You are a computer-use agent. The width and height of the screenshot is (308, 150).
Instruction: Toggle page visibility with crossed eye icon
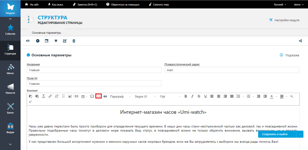(x=28, y=41)
